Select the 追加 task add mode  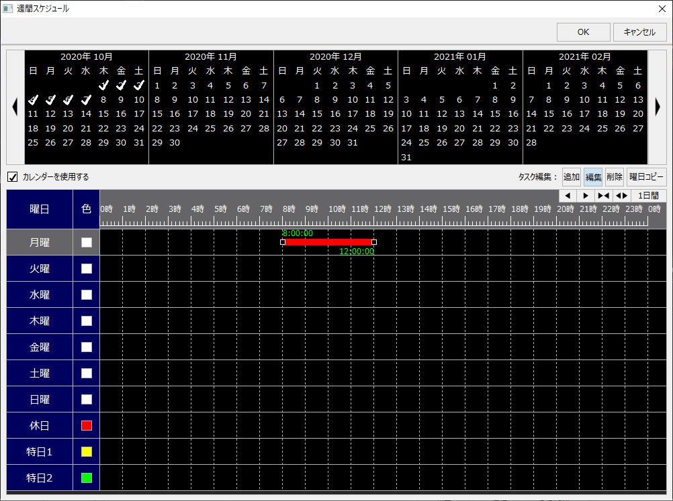pyautogui.click(x=572, y=177)
